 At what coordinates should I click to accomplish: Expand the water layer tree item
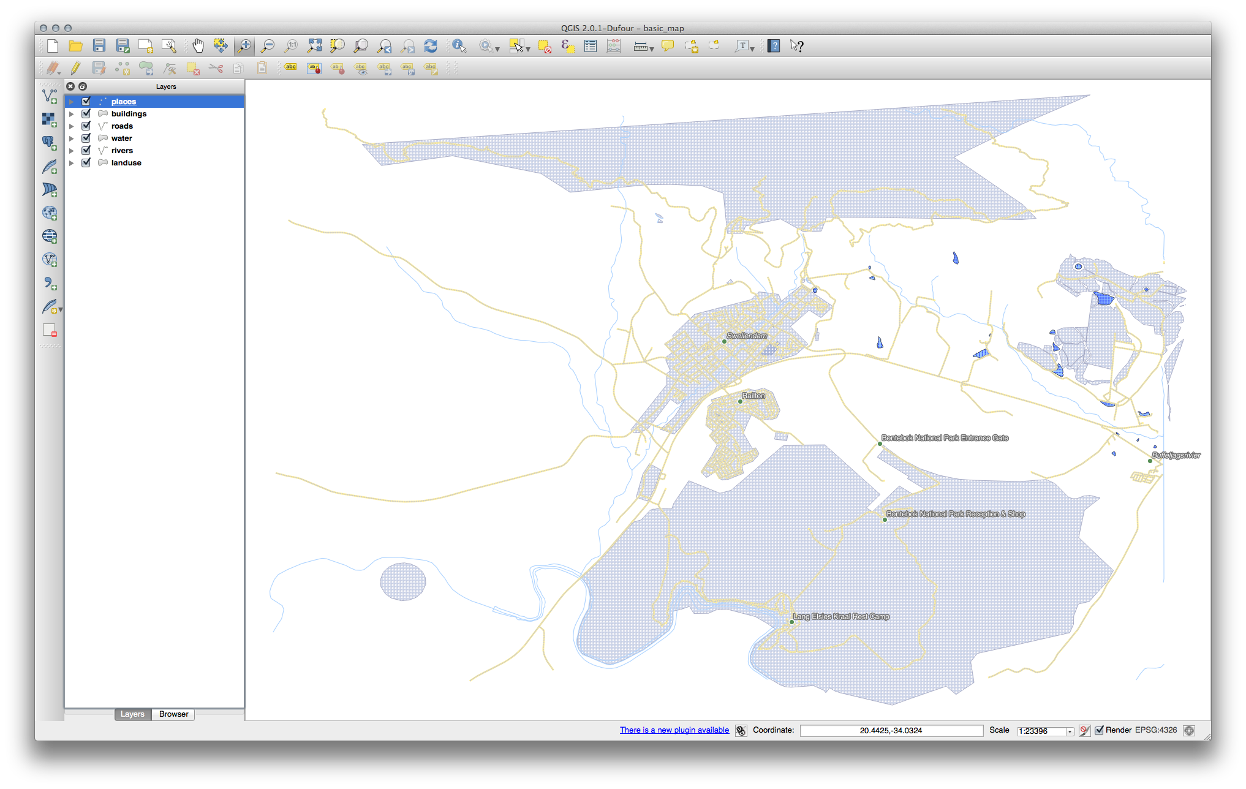(75, 137)
